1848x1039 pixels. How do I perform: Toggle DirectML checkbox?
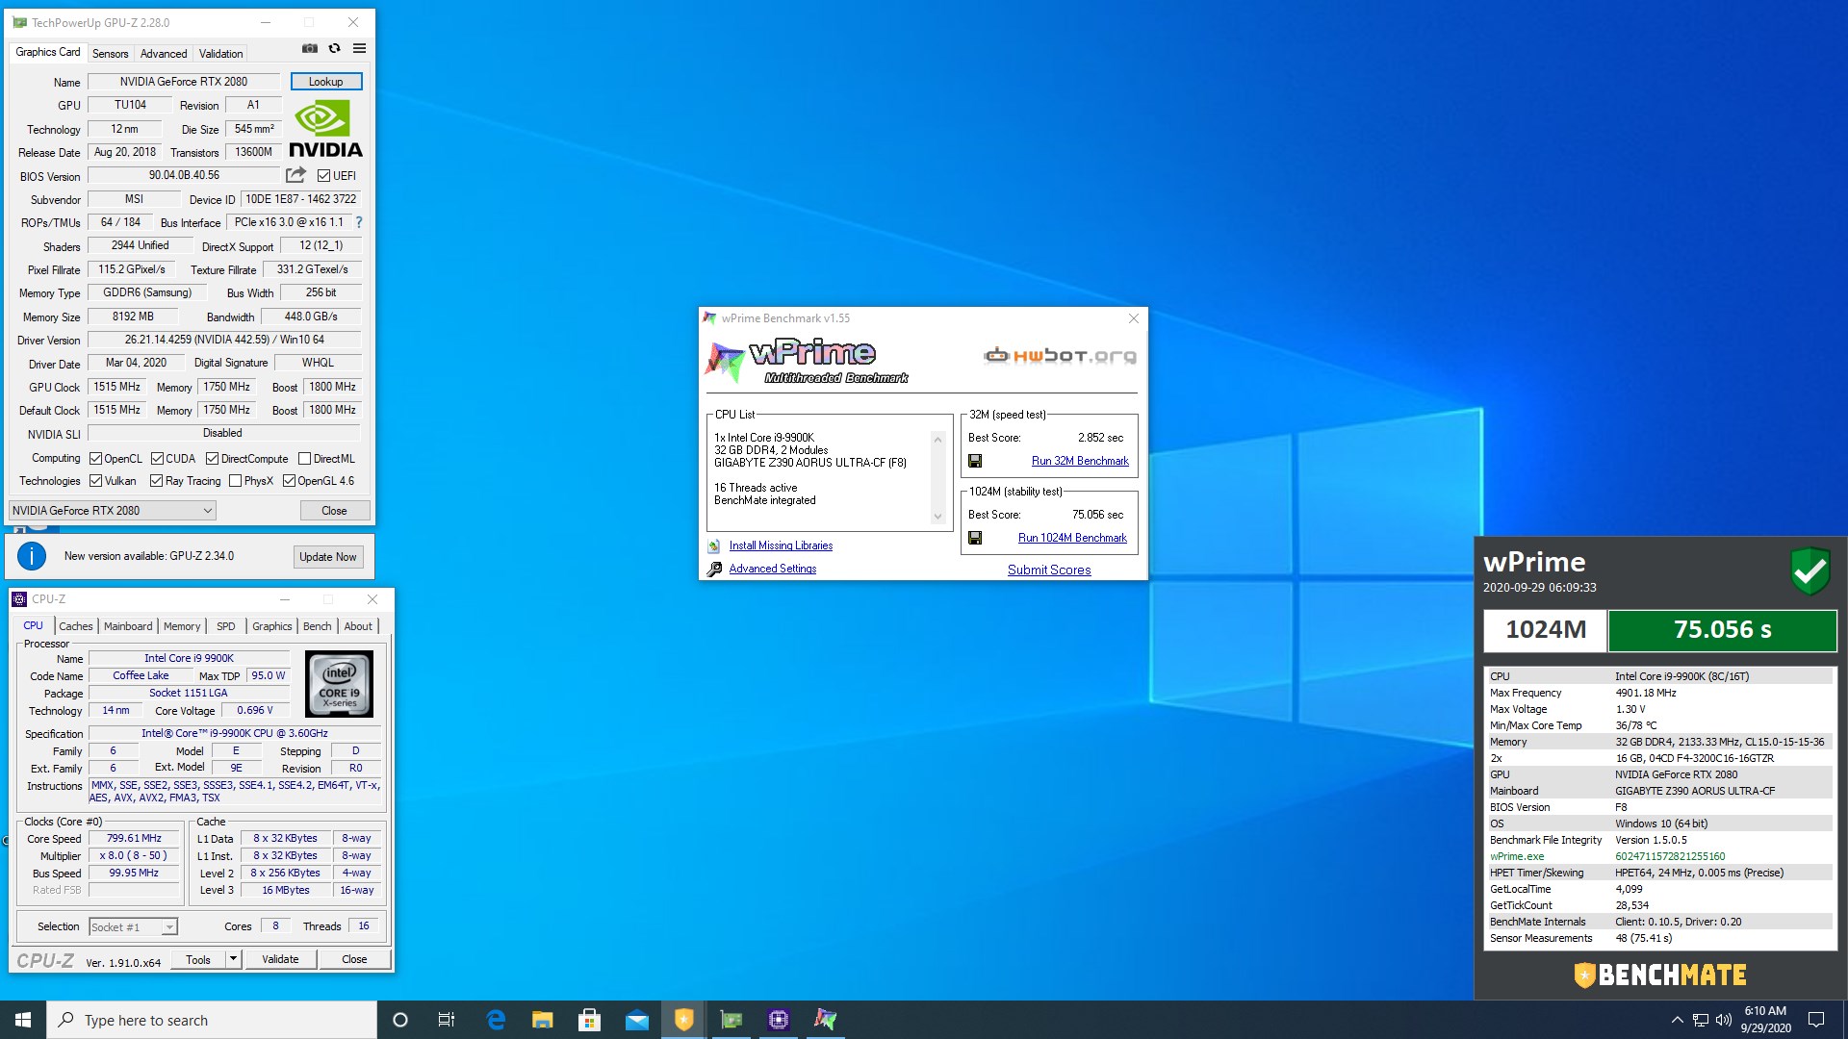tap(304, 459)
